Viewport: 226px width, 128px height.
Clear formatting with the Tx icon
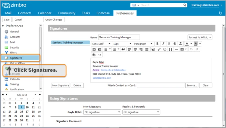[x=181, y=44]
